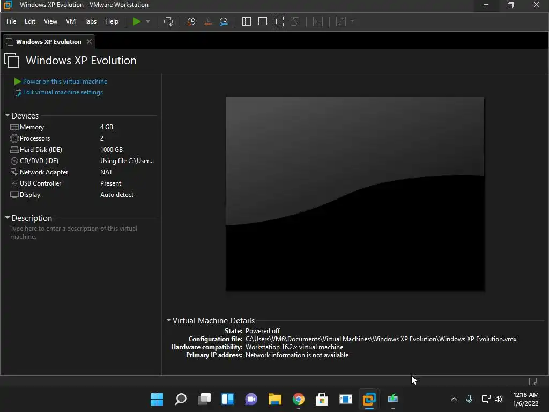Viewport: 549px width, 412px height.
Task: Click Send Ctrl+Alt+Del toolbar icon
Action: pyautogui.click(x=168, y=21)
